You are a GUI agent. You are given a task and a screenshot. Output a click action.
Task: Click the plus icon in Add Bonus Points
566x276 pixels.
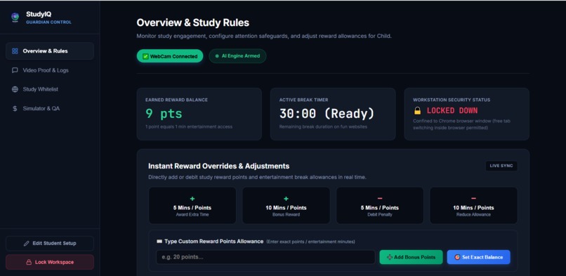[x=390, y=257]
